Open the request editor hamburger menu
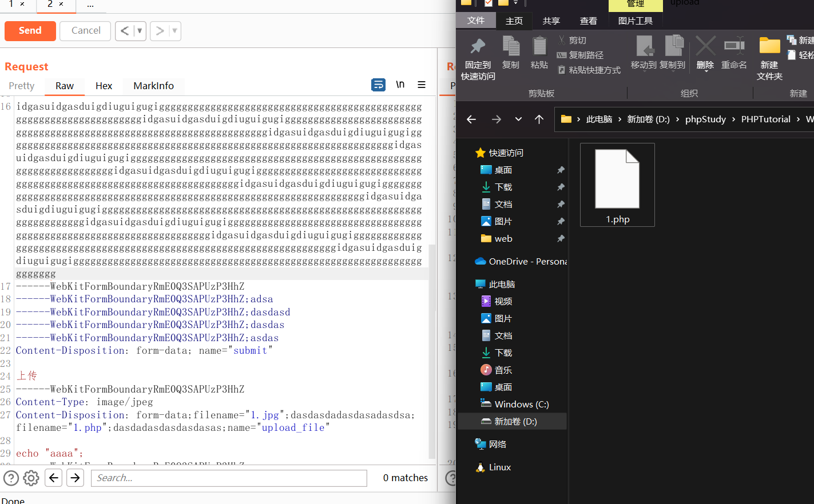 422,85
